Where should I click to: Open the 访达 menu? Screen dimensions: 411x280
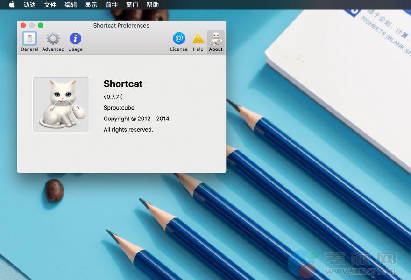click(x=30, y=5)
